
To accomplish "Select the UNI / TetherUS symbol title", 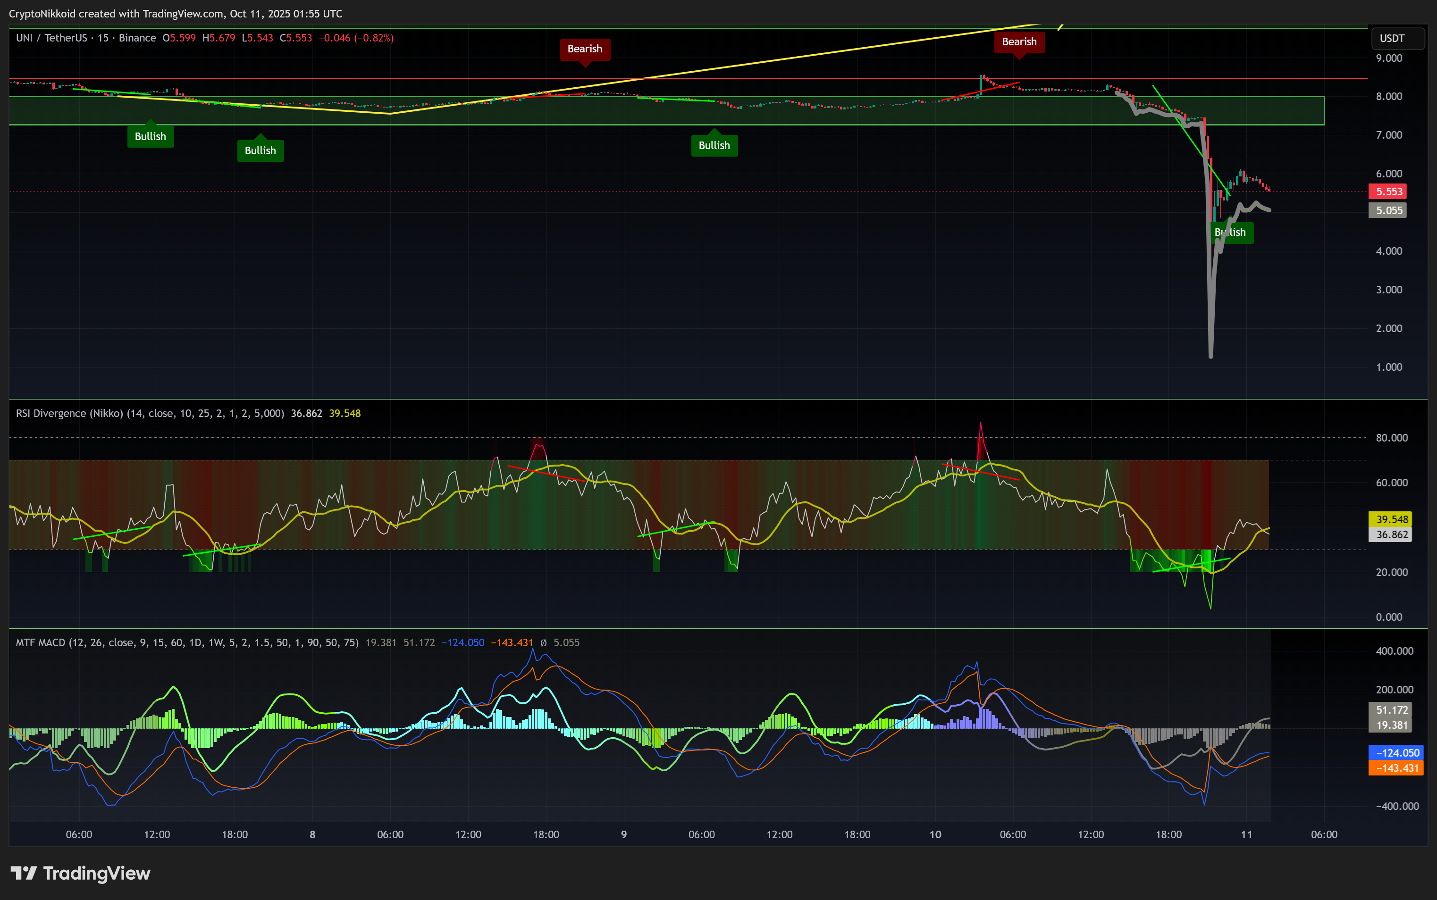I will tap(86, 38).
